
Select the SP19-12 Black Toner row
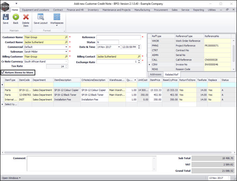point(118,95)
